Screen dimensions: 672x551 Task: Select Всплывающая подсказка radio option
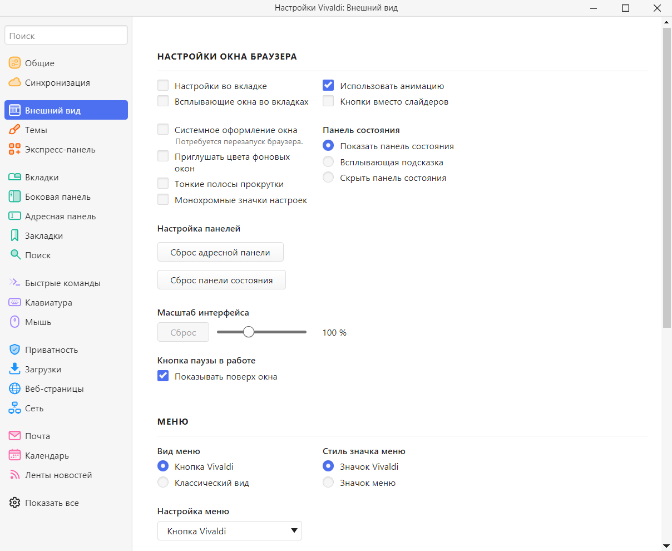coord(328,162)
